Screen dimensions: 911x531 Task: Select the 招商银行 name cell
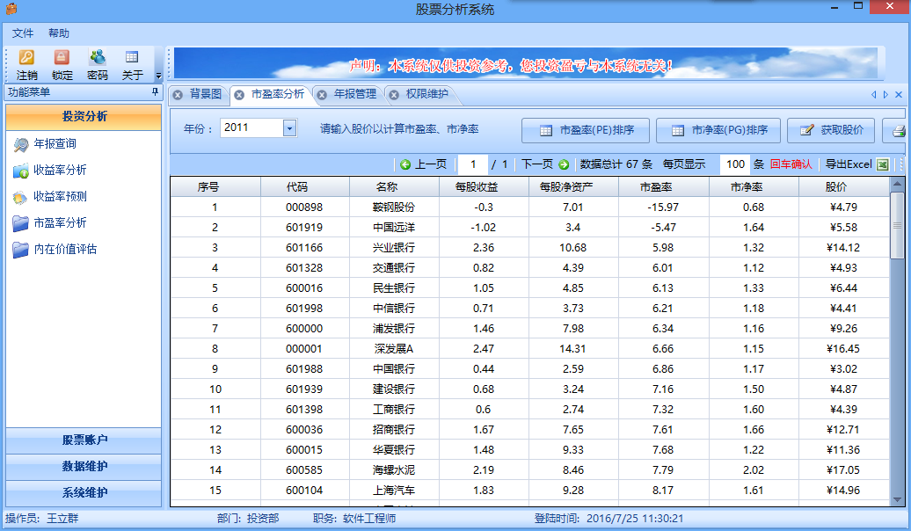tap(394, 430)
